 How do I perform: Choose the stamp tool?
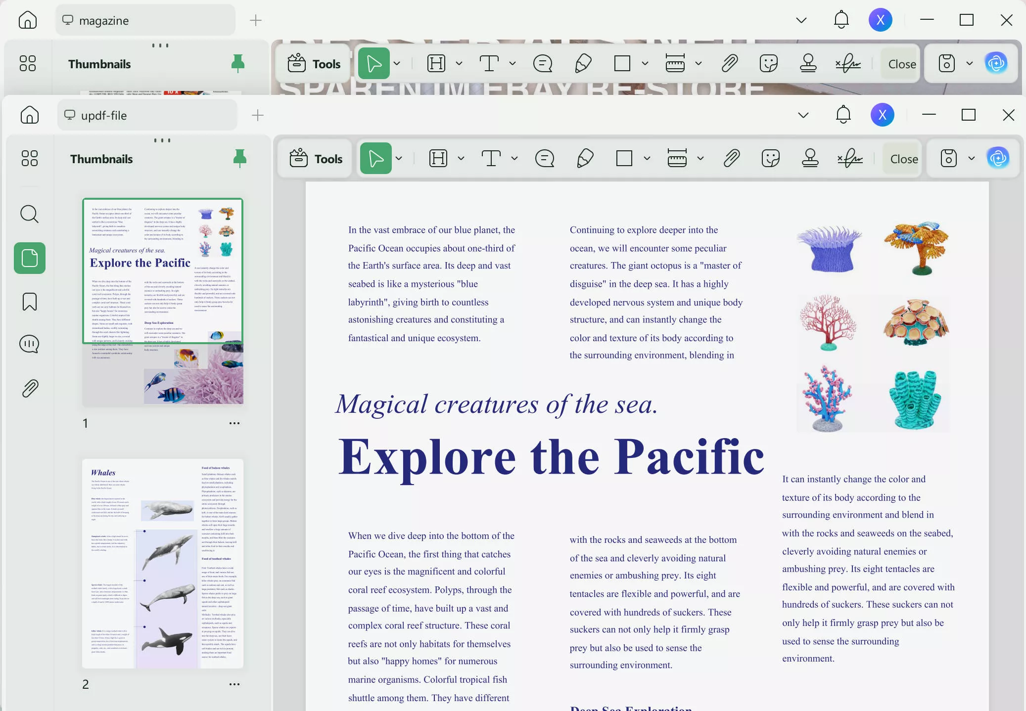pos(810,158)
